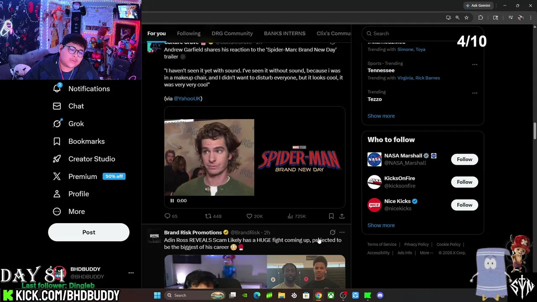Click the Ask Gemini button
Screen dimensions: 537x302
point(477,5)
